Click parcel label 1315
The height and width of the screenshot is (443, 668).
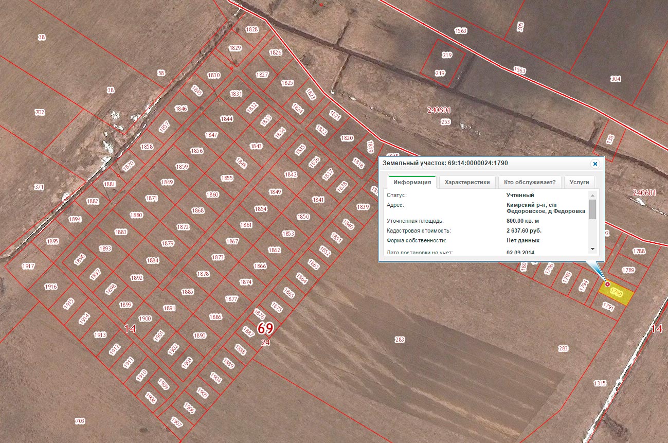(600, 383)
